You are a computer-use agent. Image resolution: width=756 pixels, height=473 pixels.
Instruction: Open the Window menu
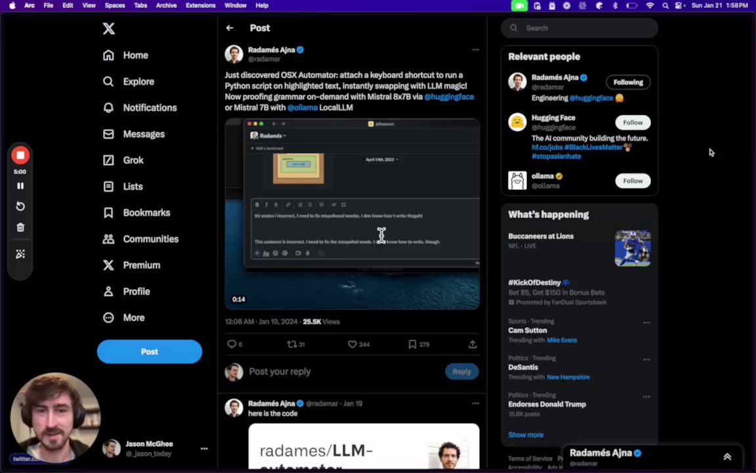[x=236, y=5]
